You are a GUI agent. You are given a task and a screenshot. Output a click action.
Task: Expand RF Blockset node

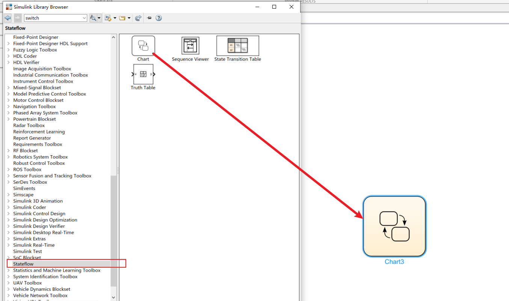point(9,151)
